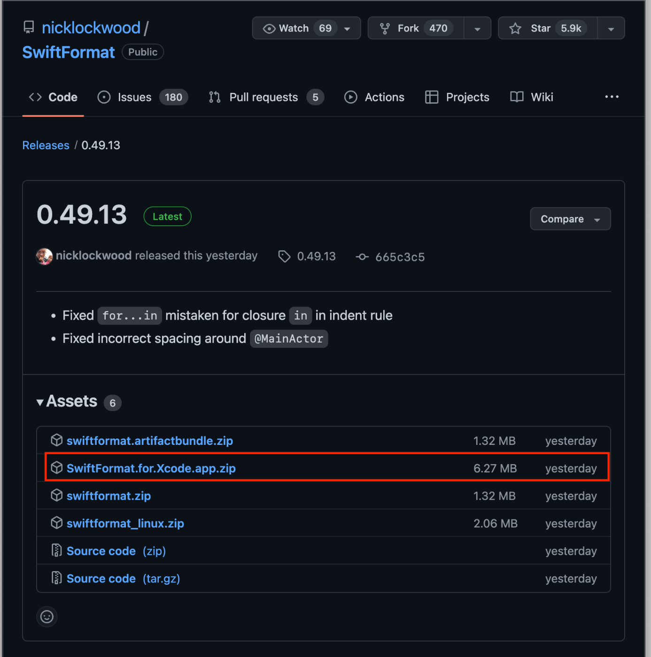Click the 0.49.13 release heading

(82, 214)
